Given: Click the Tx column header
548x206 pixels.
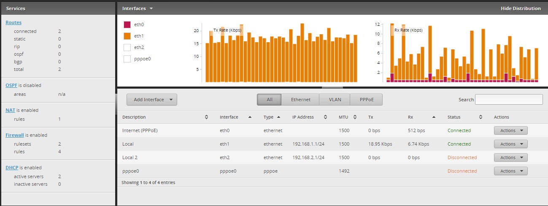Looking at the screenshot, I should coord(371,117).
